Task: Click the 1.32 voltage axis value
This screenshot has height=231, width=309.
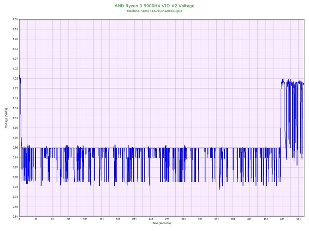Action: pyautogui.click(x=15, y=69)
